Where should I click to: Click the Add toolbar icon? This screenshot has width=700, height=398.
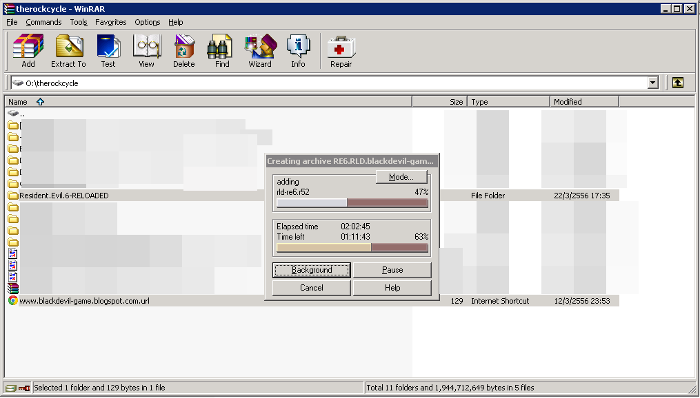[28, 51]
